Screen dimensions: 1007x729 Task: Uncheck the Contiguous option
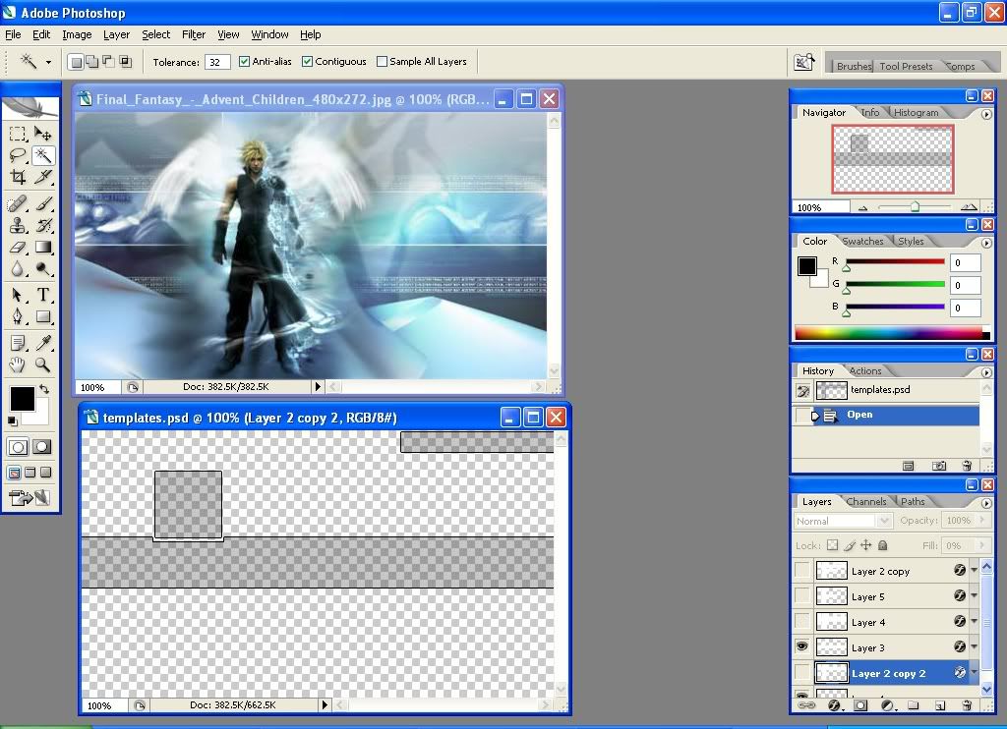pyautogui.click(x=307, y=62)
